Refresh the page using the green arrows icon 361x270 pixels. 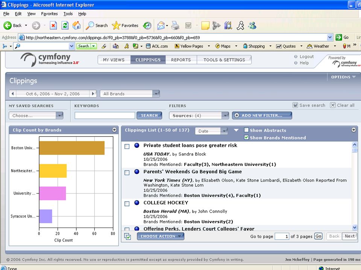tap(65, 25)
